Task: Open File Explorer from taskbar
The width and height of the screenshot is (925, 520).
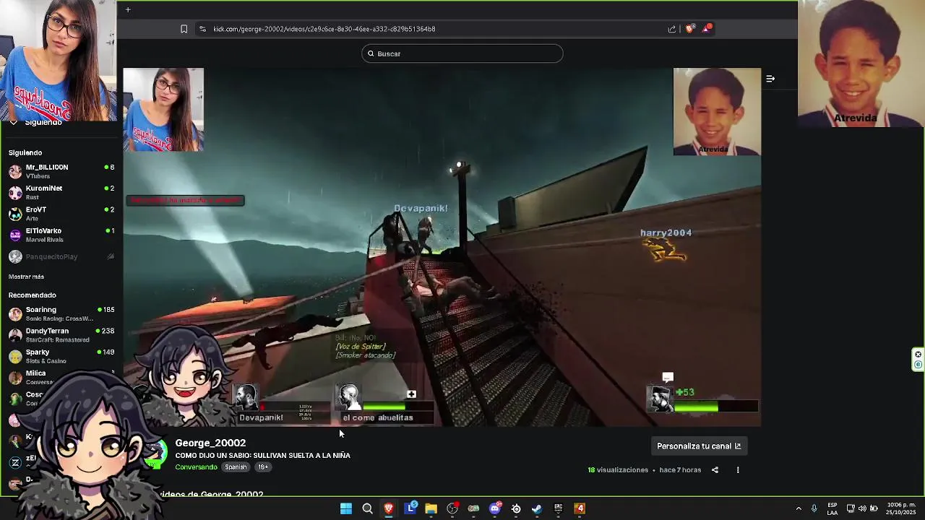Action: (431, 508)
